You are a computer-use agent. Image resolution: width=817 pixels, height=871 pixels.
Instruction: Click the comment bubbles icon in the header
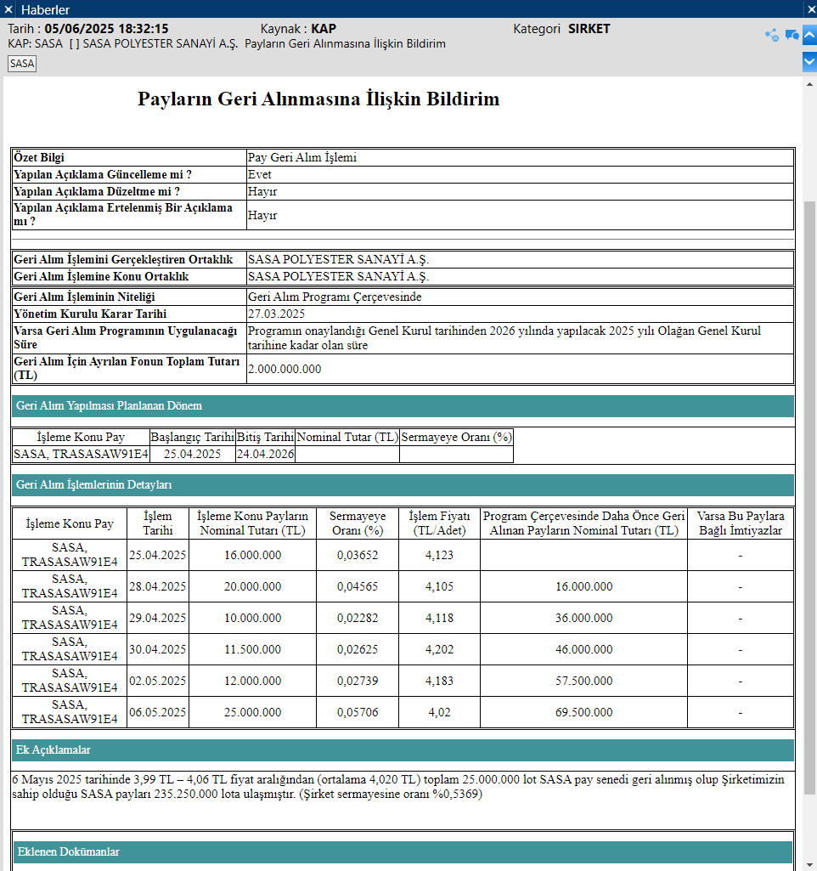click(x=792, y=36)
